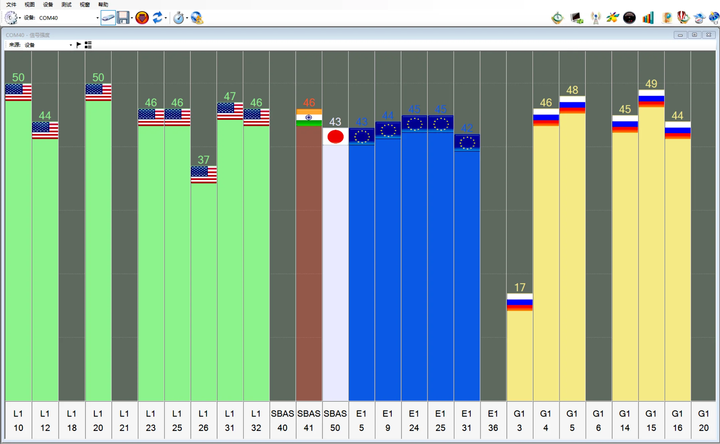Click the '47' value above L1 31
Viewport: 720px width, 444px height.
pyautogui.click(x=230, y=96)
